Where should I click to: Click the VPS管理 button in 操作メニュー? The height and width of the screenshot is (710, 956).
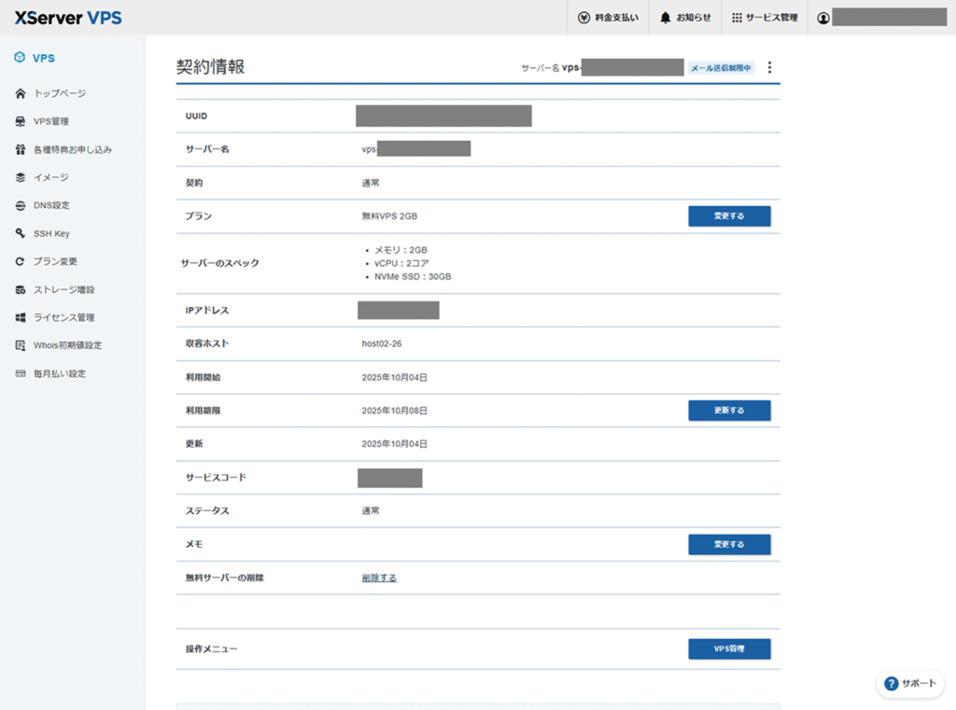click(x=729, y=648)
